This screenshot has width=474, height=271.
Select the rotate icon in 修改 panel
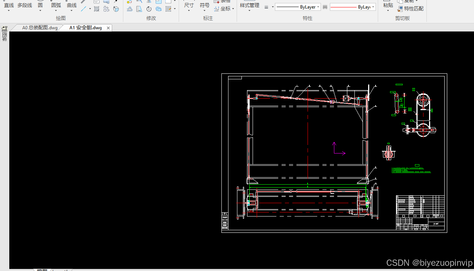(x=149, y=9)
